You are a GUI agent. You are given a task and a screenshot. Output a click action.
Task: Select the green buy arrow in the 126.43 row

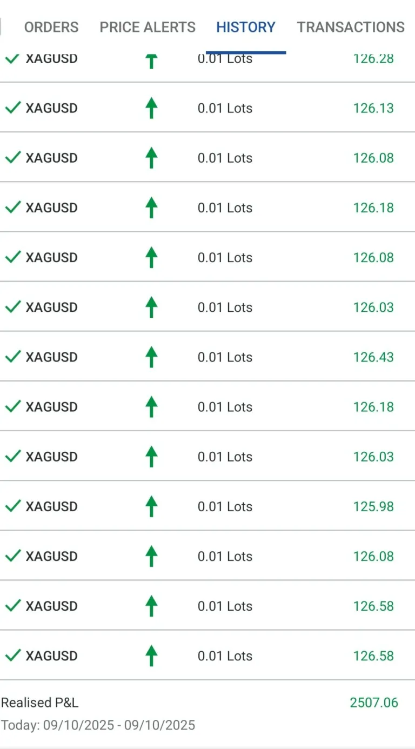[151, 357]
